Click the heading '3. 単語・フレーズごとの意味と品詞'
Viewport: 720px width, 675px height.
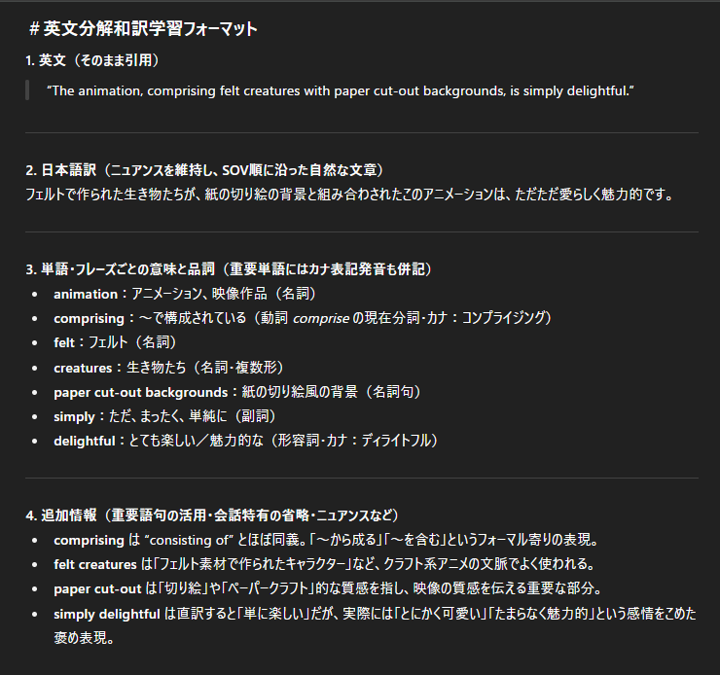point(228,268)
